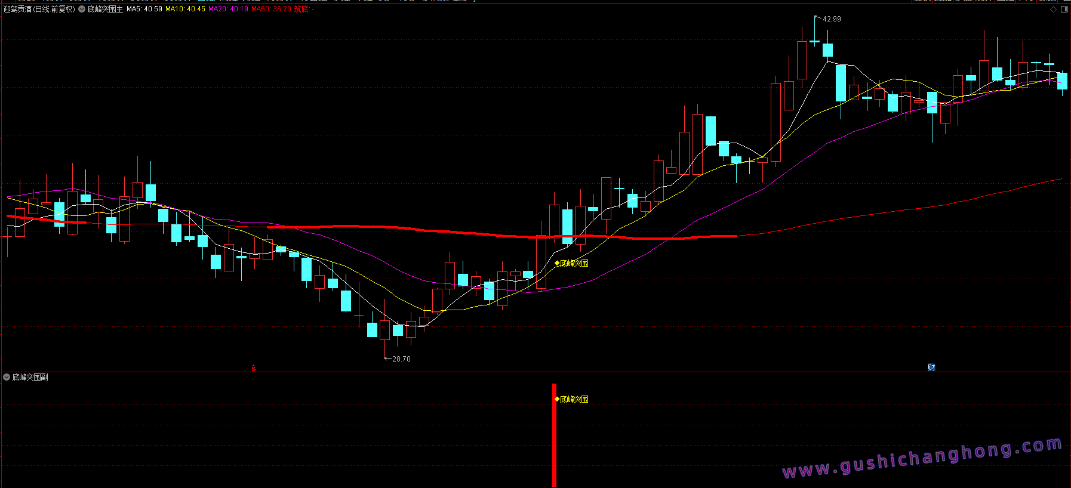Viewport: 1071px width, 488px height.
Task: Select the red MA60: 36.20 readout
Action: pyautogui.click(x=272, y=10)
